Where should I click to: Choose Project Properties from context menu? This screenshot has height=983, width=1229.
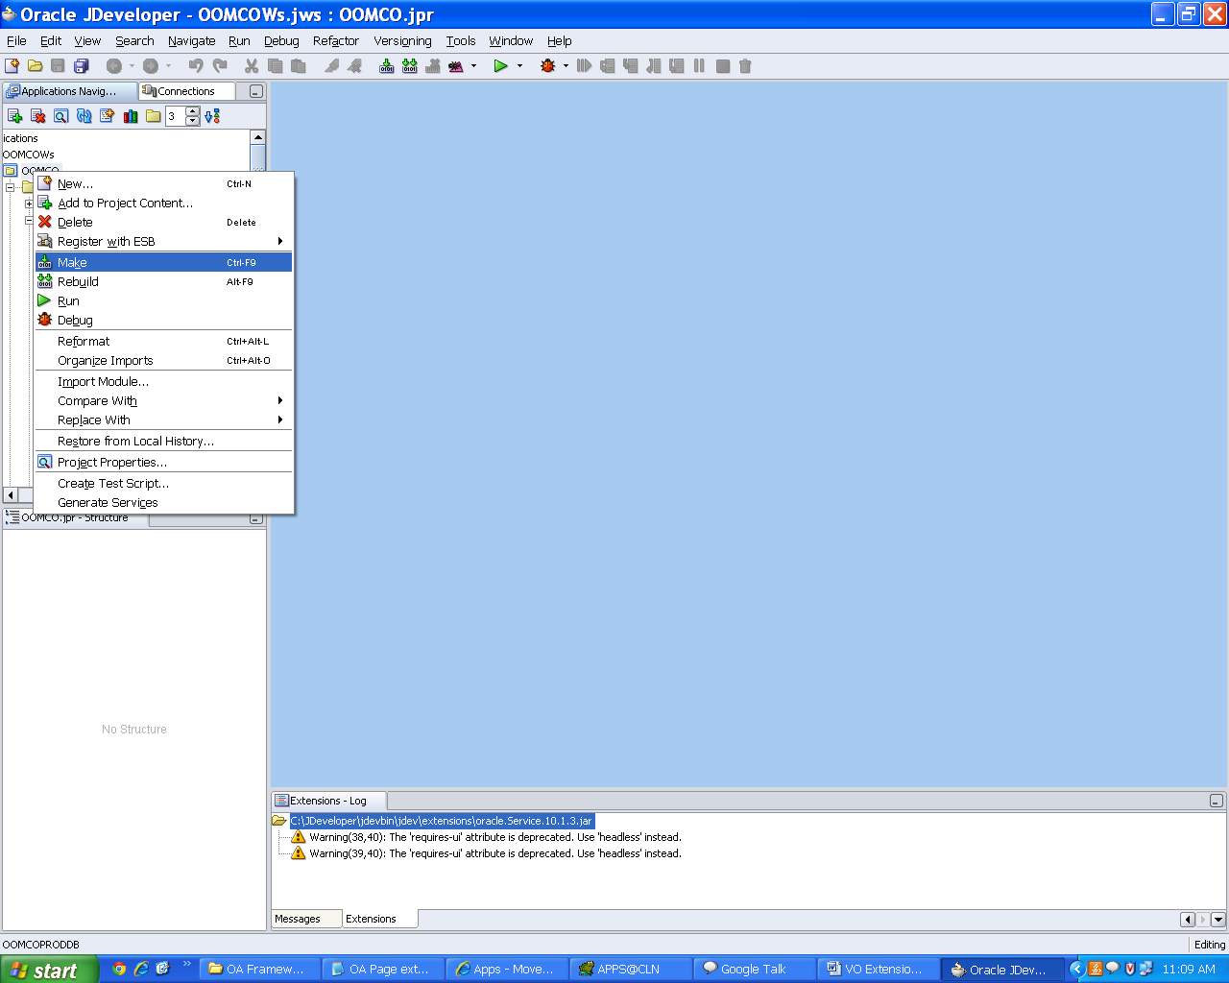163,462
